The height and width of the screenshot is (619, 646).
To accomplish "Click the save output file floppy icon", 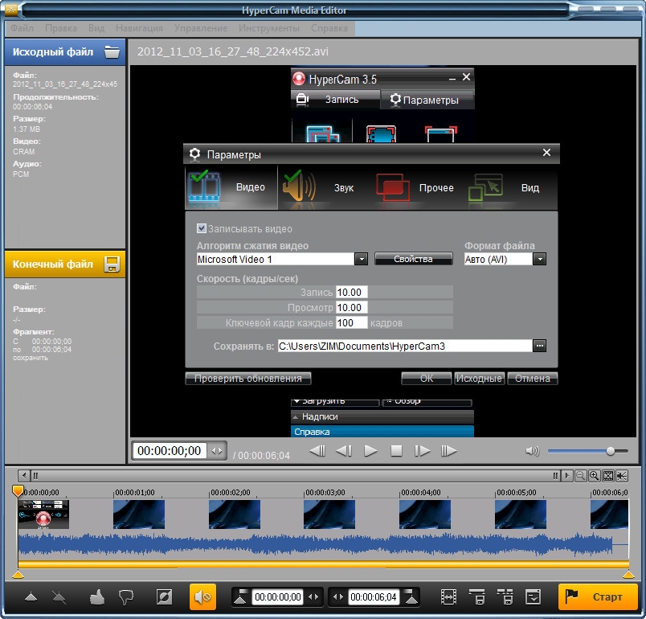I will (x=112, y=264).
